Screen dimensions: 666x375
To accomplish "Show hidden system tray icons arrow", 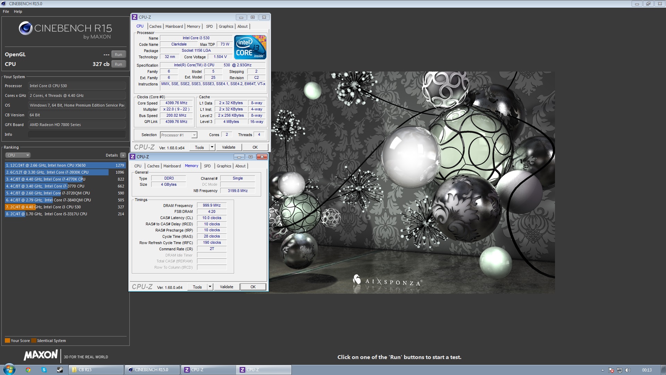I will point(603,370).
